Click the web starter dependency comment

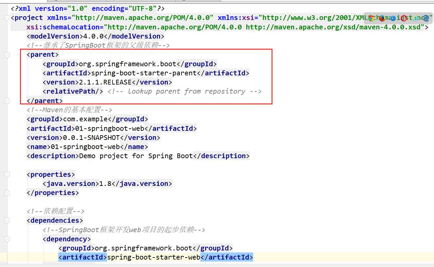(124, 230)
